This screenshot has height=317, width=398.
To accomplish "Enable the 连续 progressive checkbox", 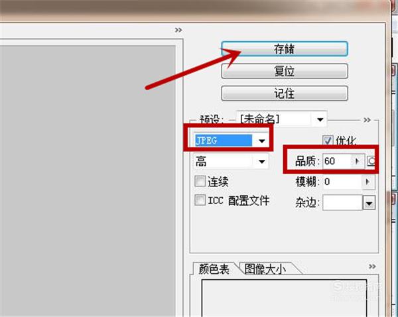I will 200,181.
